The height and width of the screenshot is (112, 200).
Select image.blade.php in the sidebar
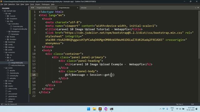tap(17, 63)
